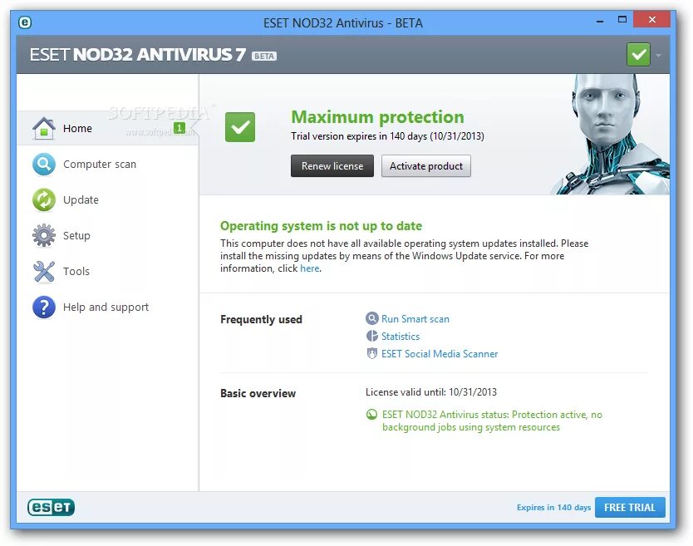Click the large Maximum protection checkmark icon
693x546 pixels.
tap(240, 127)
